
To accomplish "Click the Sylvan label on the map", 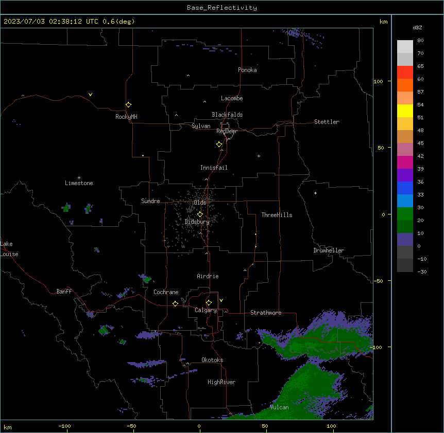I will pos(201,126).
